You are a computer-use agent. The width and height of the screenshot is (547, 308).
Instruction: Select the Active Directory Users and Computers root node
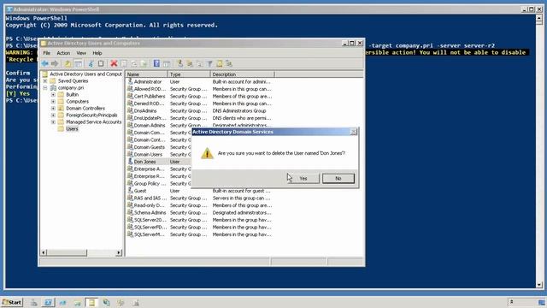85,74
